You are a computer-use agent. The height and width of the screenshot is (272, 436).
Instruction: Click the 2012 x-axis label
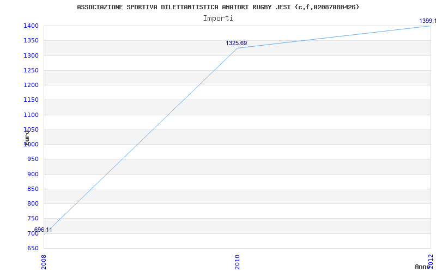coord(431,262)
